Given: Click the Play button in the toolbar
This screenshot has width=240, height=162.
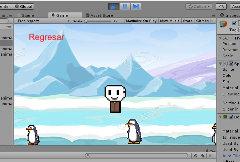Looking at the screenshot, I should point(114,7).
